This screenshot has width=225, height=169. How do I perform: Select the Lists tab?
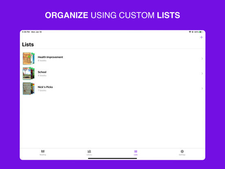(x=136, y=153)
